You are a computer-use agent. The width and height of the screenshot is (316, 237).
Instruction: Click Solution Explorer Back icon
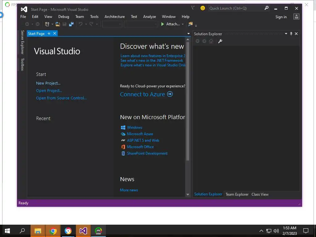point(197,41)
